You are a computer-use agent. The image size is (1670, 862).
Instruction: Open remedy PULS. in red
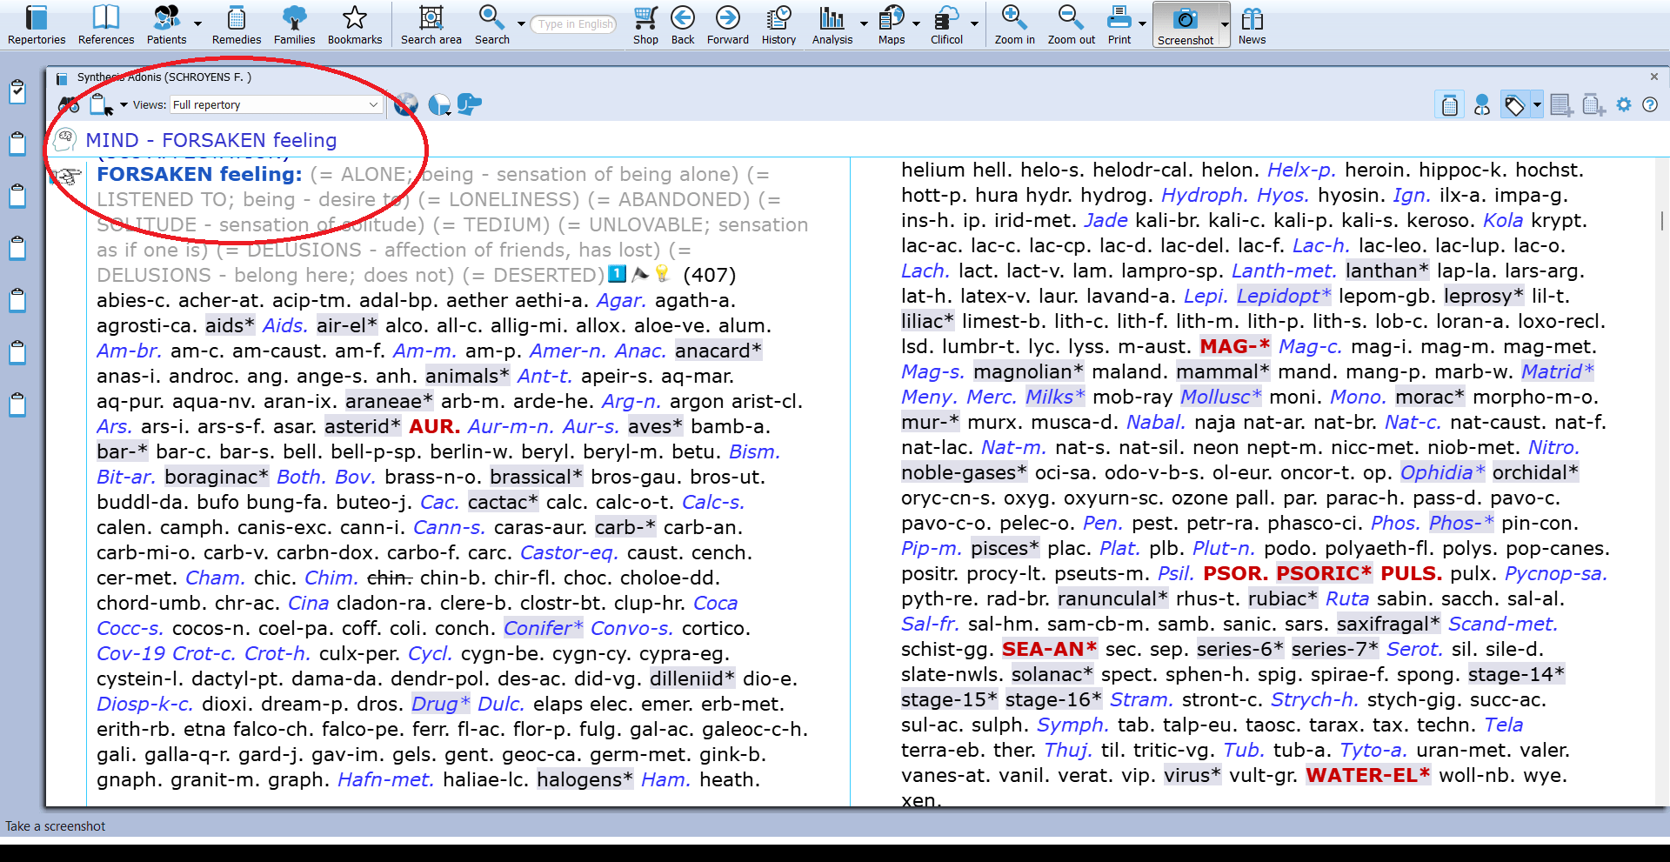pyautogui.click(x=1411, y=573)
